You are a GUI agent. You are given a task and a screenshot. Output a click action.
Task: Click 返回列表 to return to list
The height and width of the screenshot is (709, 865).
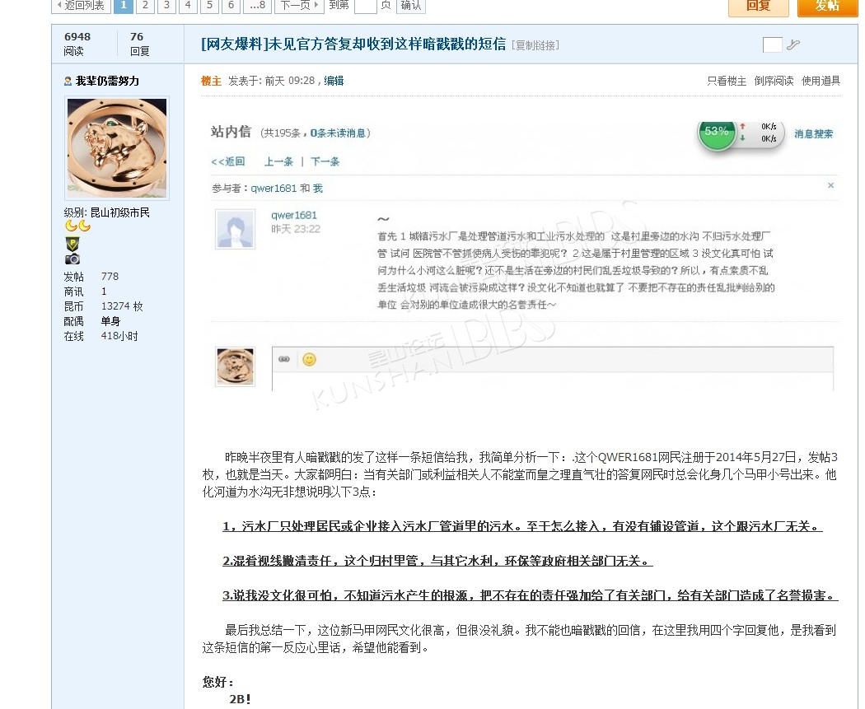click(x=81, y=6)
